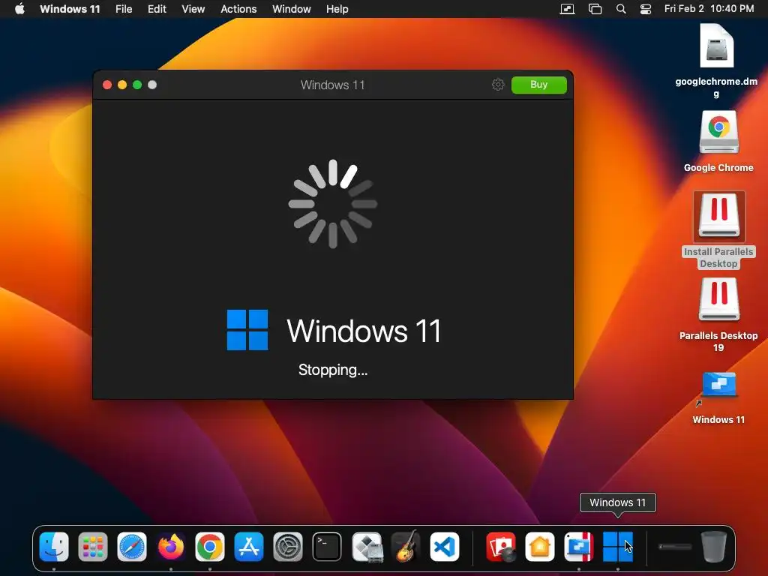Click the Windows 11 Dock icon

618,547
